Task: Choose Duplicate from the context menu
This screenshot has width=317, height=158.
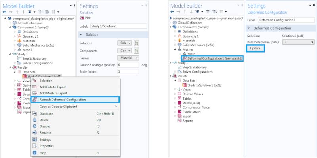Action: [75, 114]
